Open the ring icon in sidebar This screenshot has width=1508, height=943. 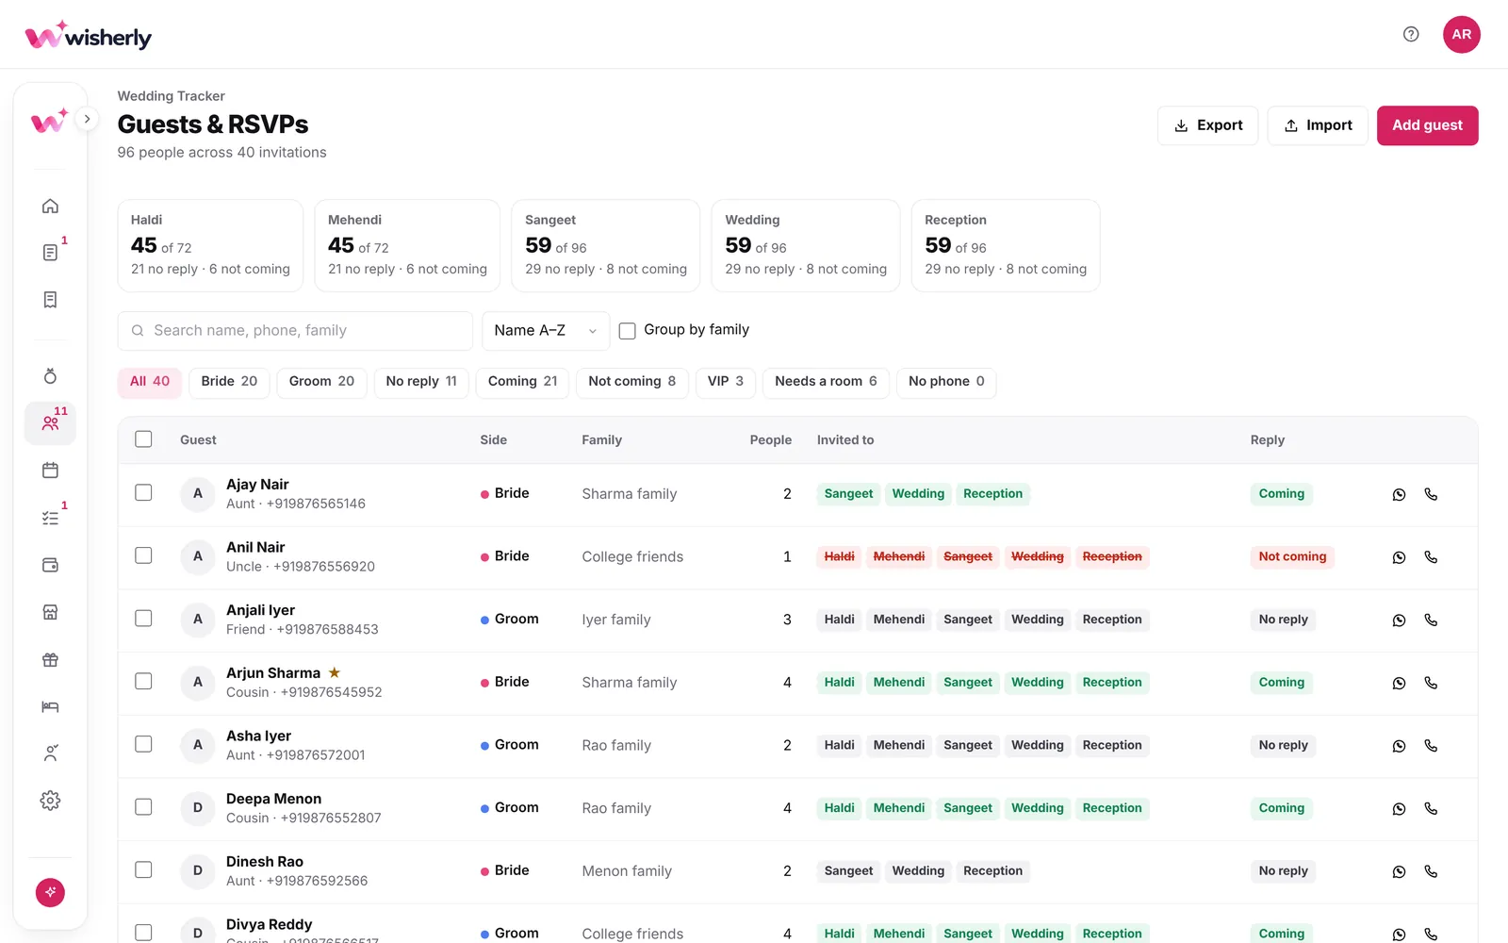tap(50, 376)
